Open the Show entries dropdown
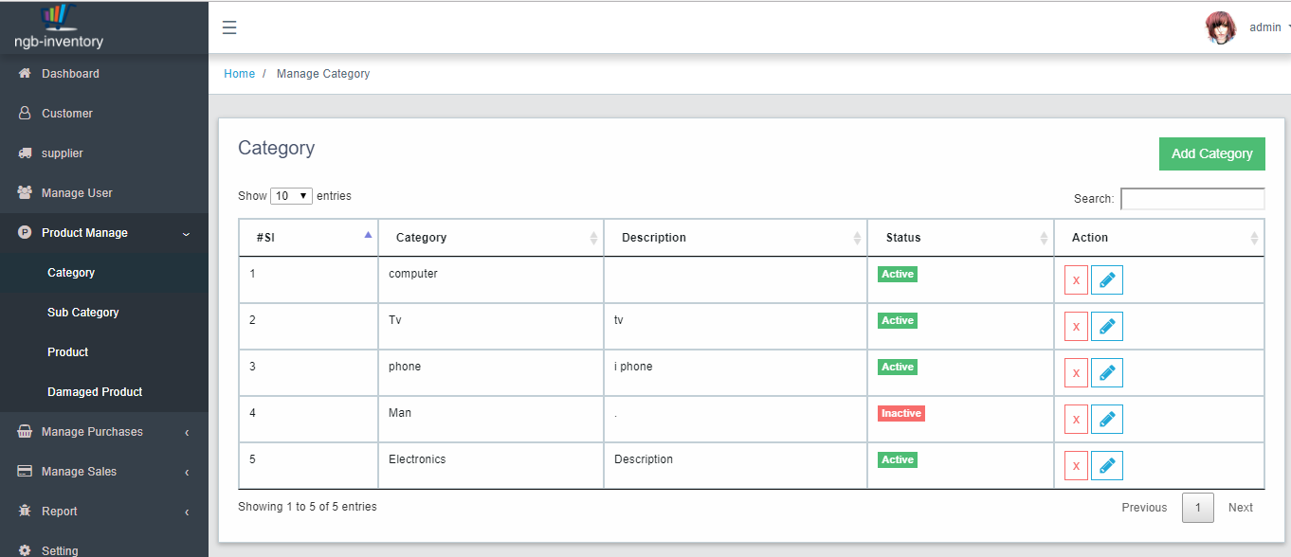 tap(291, 195)
